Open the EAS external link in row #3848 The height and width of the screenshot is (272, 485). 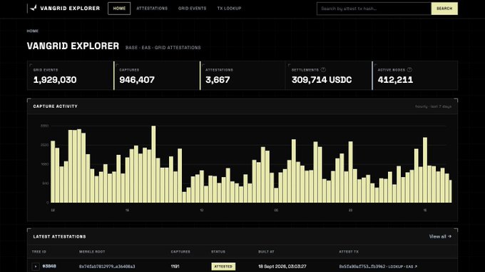click(412, 266)
